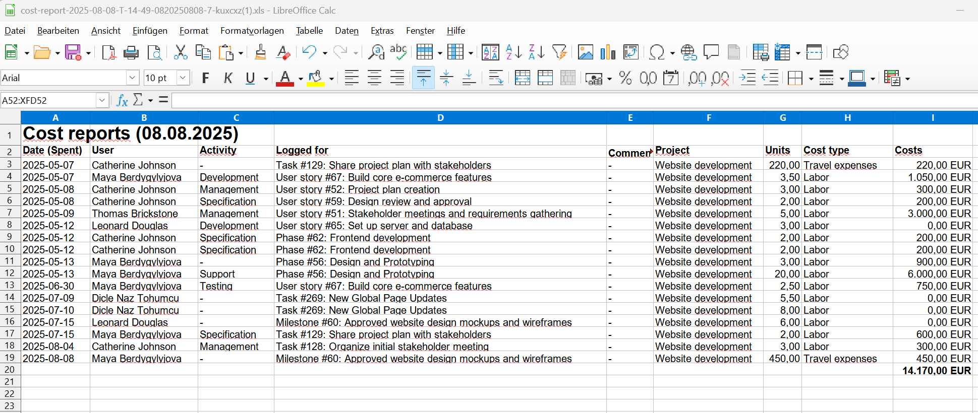
Task: Click column D header
Action: [x=440, y=118]
